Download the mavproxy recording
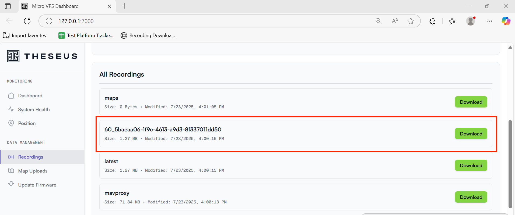 pyautogui.click(x=471, y=197)
